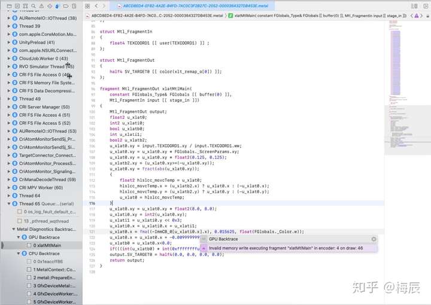Select CRI FS File Access 5 (52)
Image resolution: width=431 pixels, height=305 pixels.
pyautogui.click(x=41, y=123)
